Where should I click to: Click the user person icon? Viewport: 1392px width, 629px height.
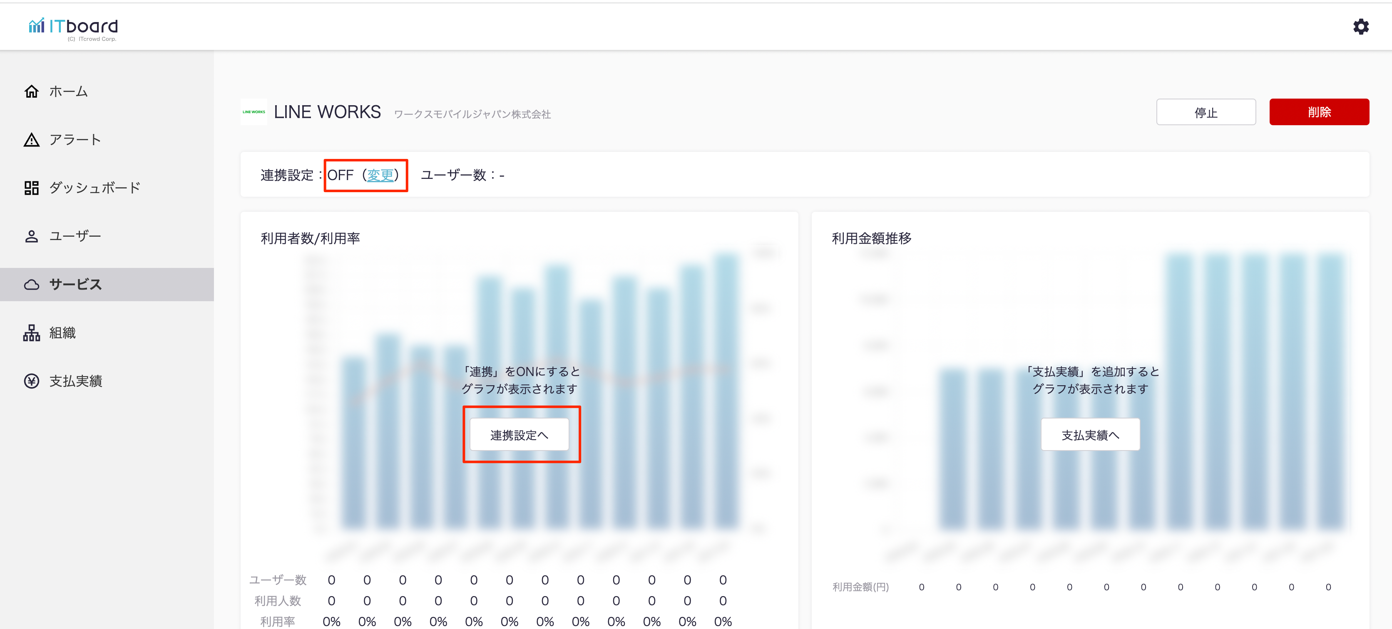(31, 236)
